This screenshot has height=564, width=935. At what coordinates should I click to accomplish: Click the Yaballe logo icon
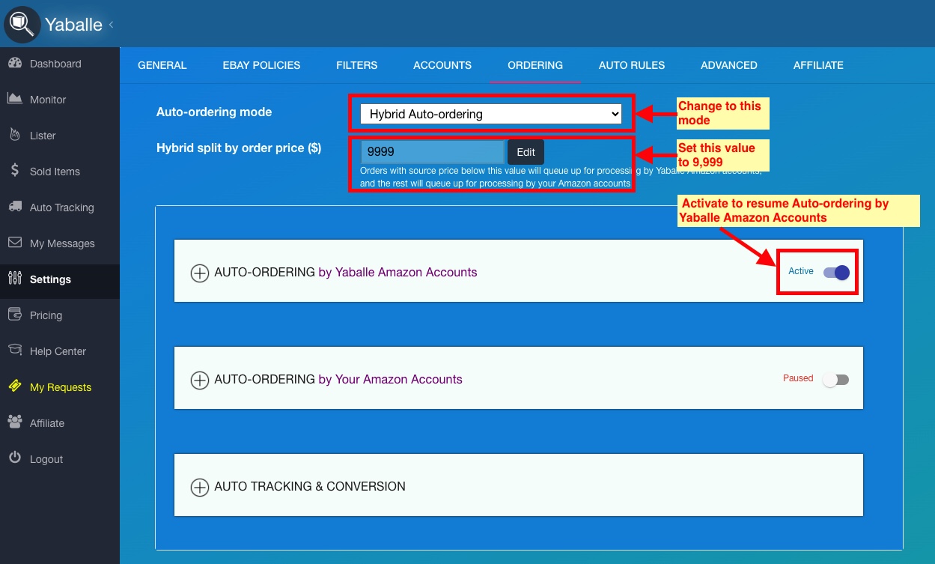[22, 24]
